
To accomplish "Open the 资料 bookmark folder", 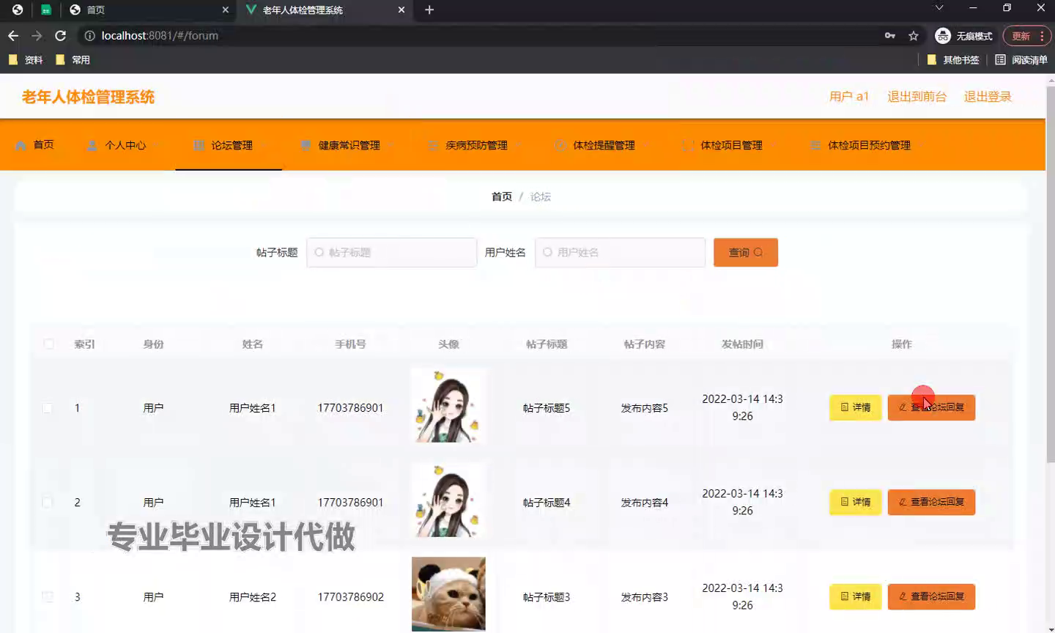I will point(26,60).
